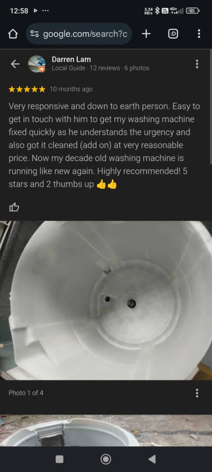Screen dimensions: 212x472
Task: Open washing machine drum photo
Action: (x=106, y=300)
